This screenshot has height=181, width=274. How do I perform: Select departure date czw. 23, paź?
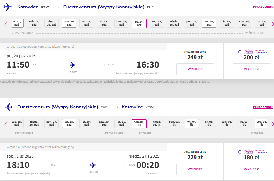pos(122,23)
